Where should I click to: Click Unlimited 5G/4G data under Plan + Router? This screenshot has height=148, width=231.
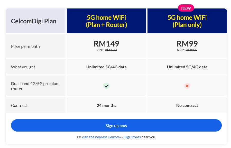(x=106, y=67)
